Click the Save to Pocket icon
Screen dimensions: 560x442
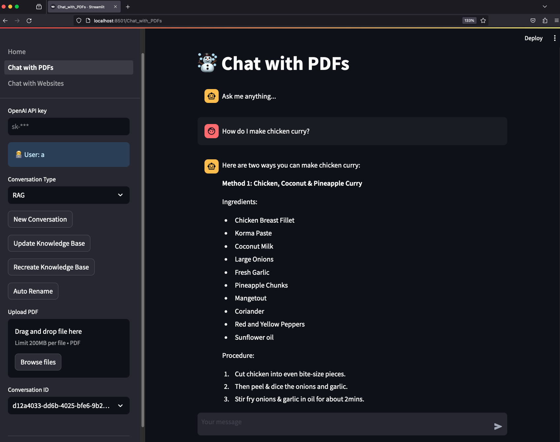point(533,21)
